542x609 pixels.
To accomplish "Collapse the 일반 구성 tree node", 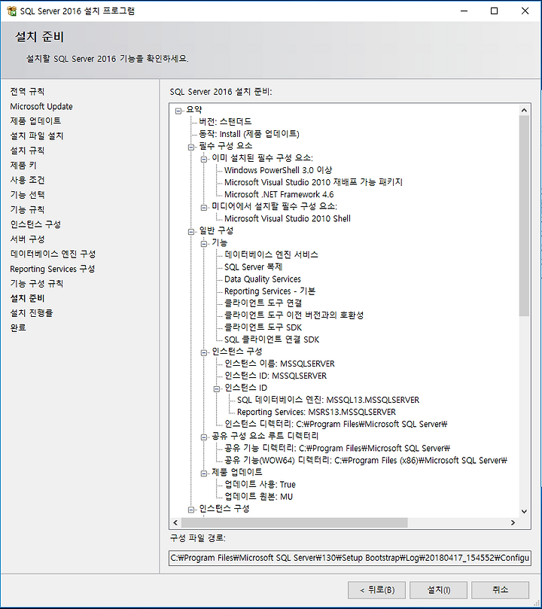I will 191,232.
